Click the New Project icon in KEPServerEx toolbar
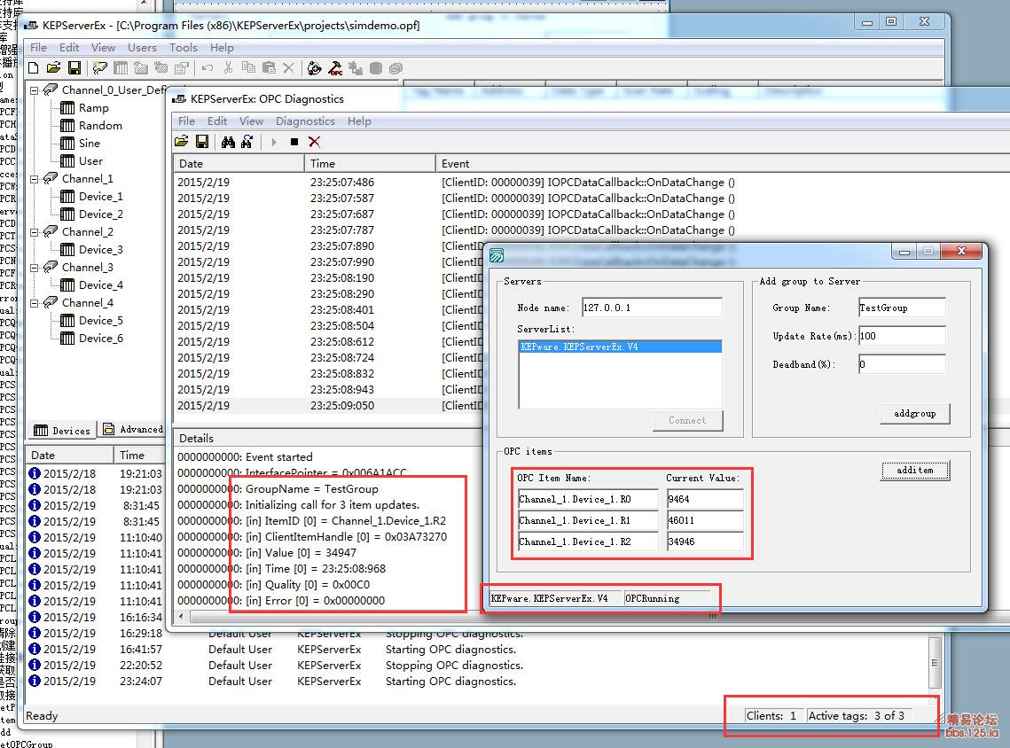This screenshot has height=748, width=1010. point(34,67)
